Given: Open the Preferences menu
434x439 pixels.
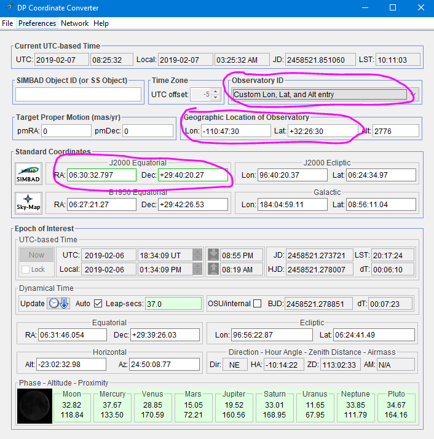Looking at the screenshot, I should [37, 23].
